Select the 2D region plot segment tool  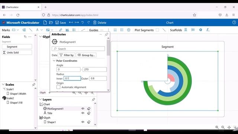(x=157, y=30)
